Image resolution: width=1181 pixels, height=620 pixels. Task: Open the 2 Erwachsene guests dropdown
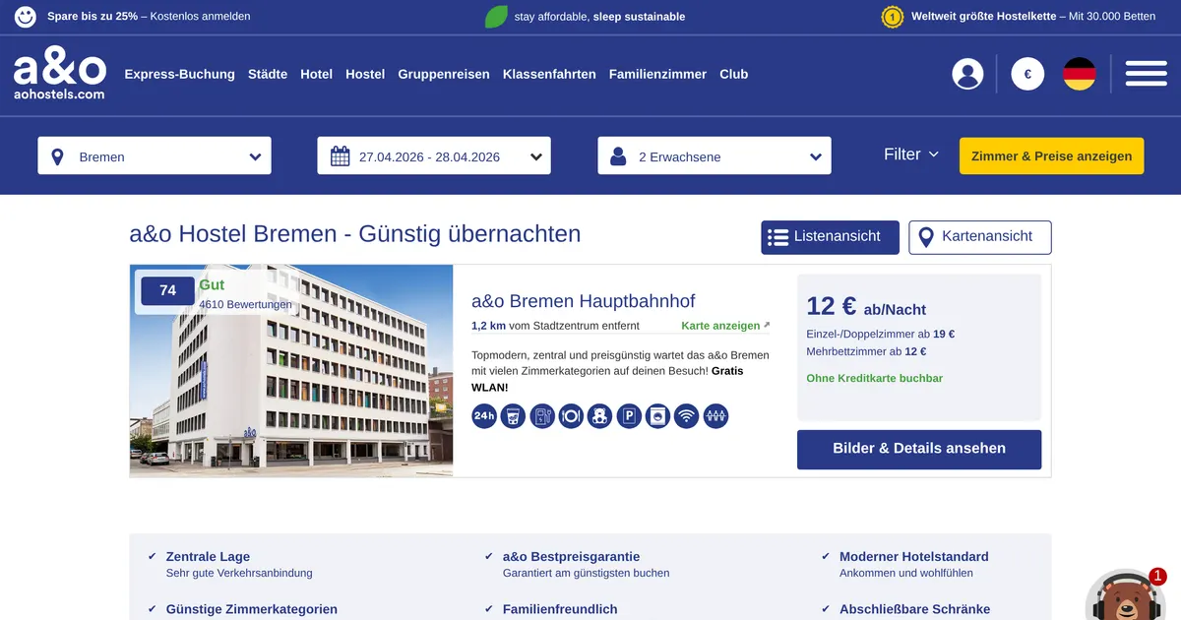click(x=715, y=155)
